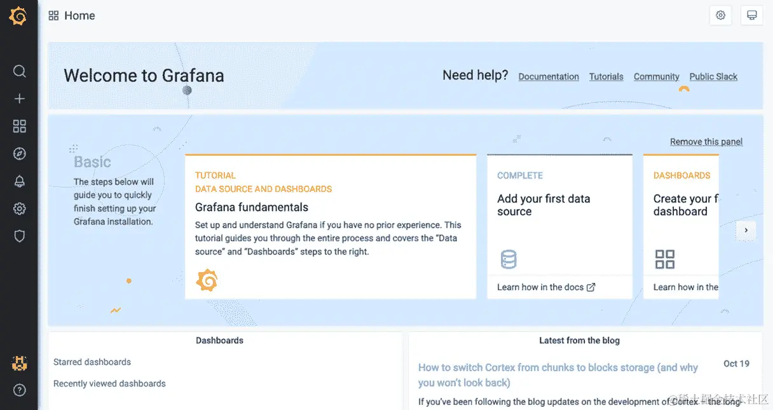Click the Oct 19 blog date

click(736, 364)
